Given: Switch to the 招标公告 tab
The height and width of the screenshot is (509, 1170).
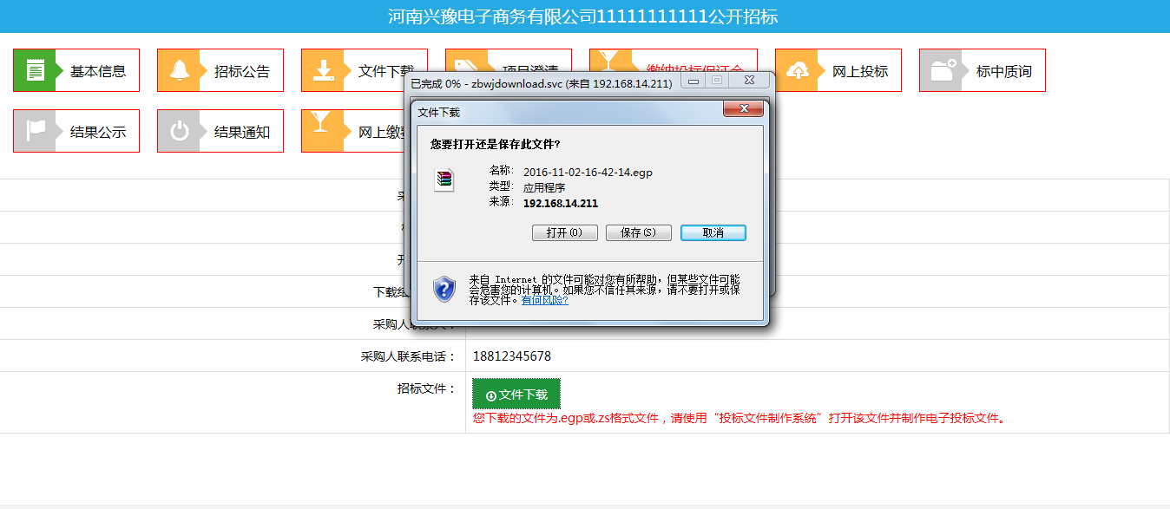Looking at the screenshot, I should (241, 71).
